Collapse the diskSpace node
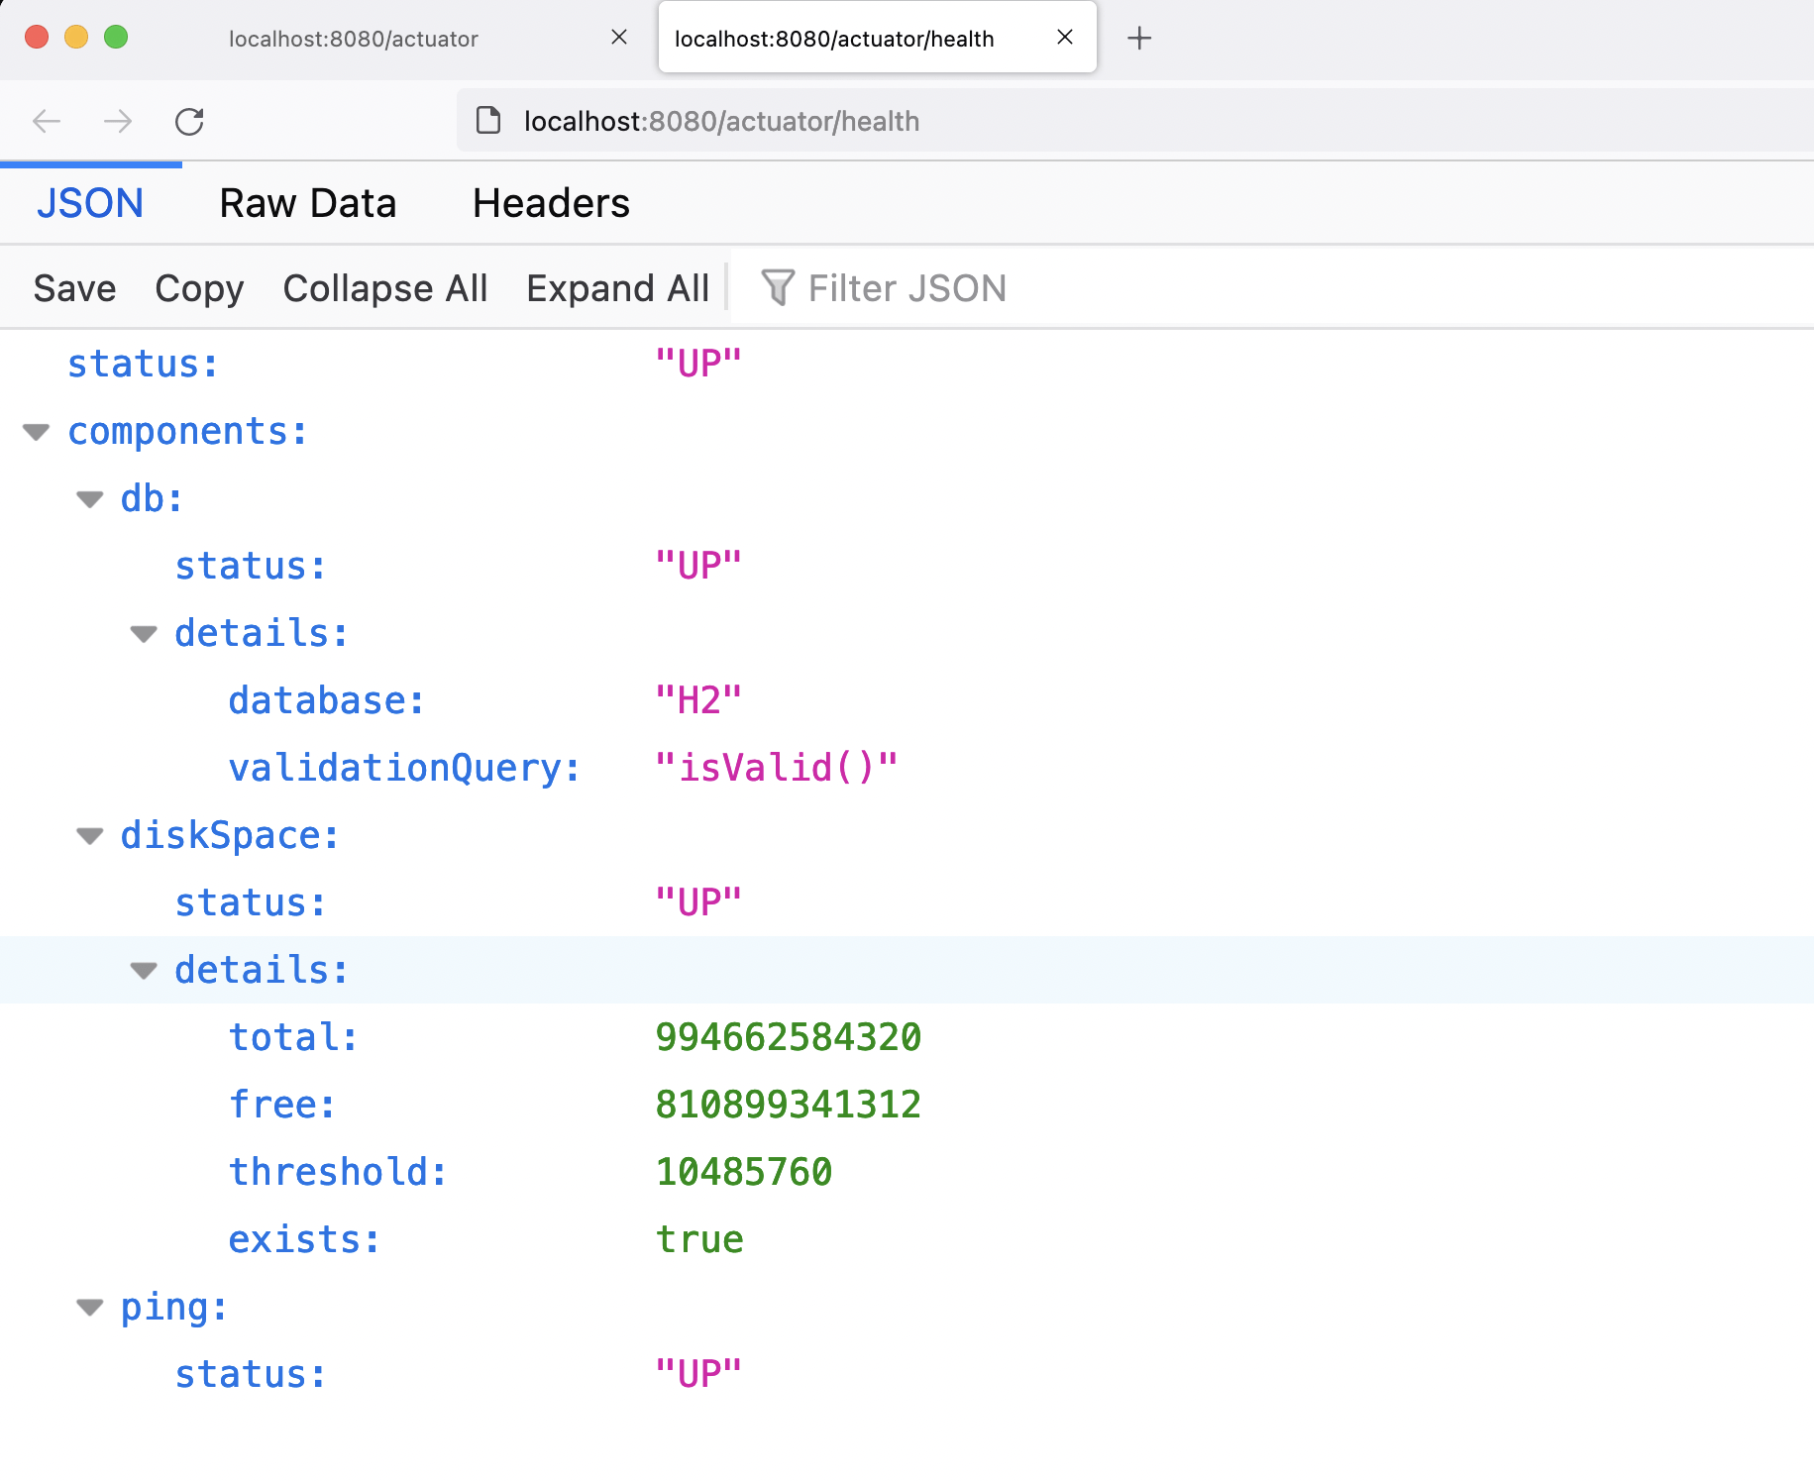The width and height of the screenshot is (1814, 1481). coord(89,836)
